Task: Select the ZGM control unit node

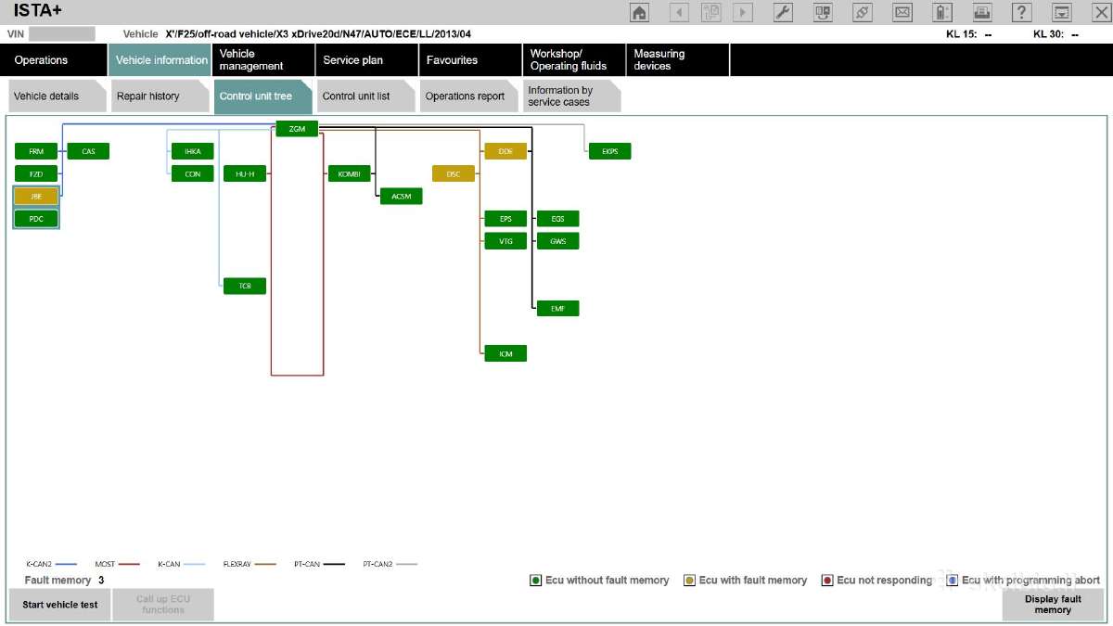Action: pyautogui.click(x=297, y=129)
